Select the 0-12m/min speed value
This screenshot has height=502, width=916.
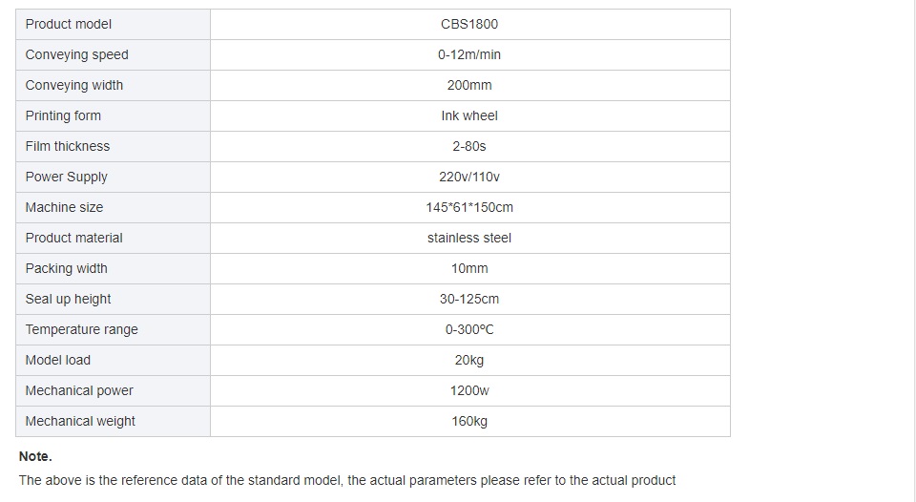pos(469,55)
